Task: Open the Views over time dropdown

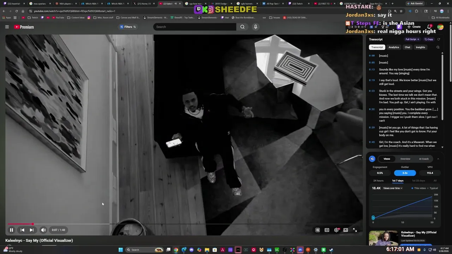Action: (x=393, y=188)
